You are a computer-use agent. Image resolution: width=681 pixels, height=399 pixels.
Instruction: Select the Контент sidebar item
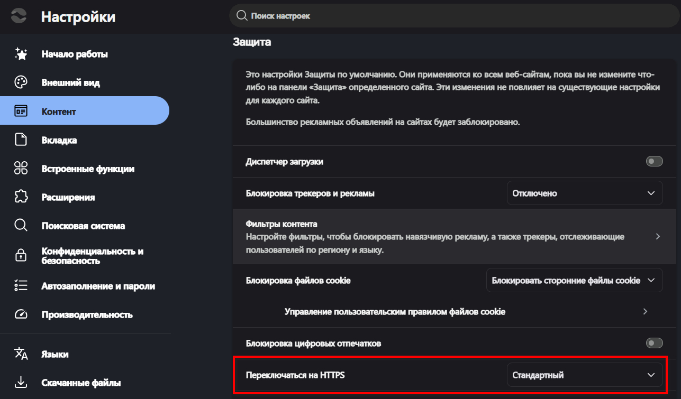coord(85,111)
